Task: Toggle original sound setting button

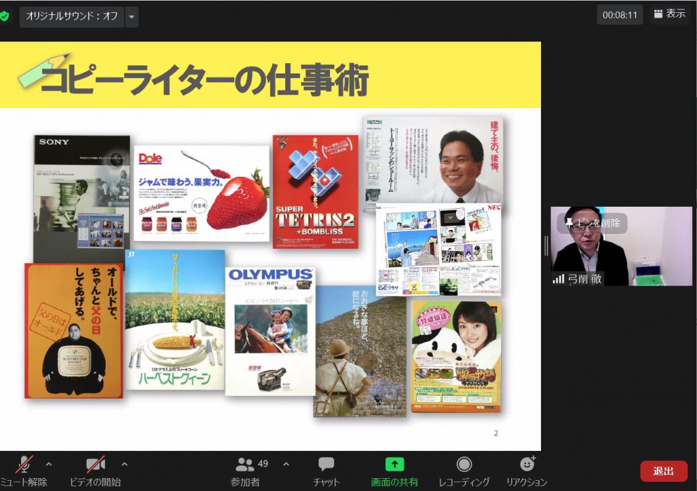Action: pos(71,16)
